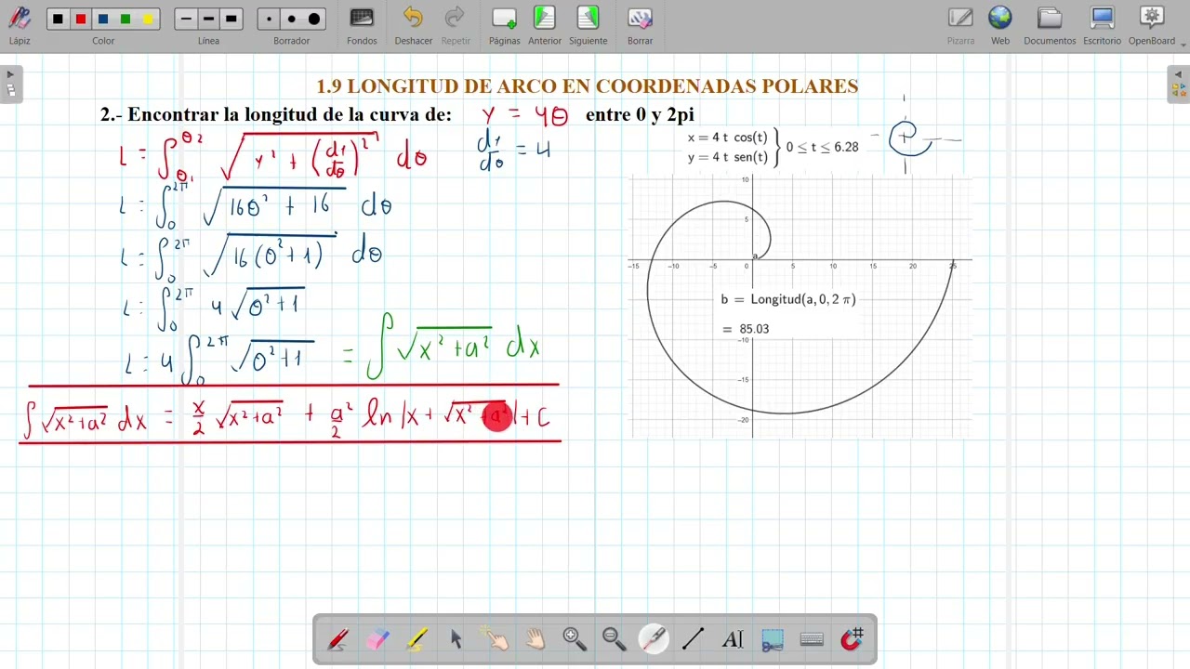Open the Fondos background options
The height and width of the screenshot is (669, 1190).
tap(362, 25)
